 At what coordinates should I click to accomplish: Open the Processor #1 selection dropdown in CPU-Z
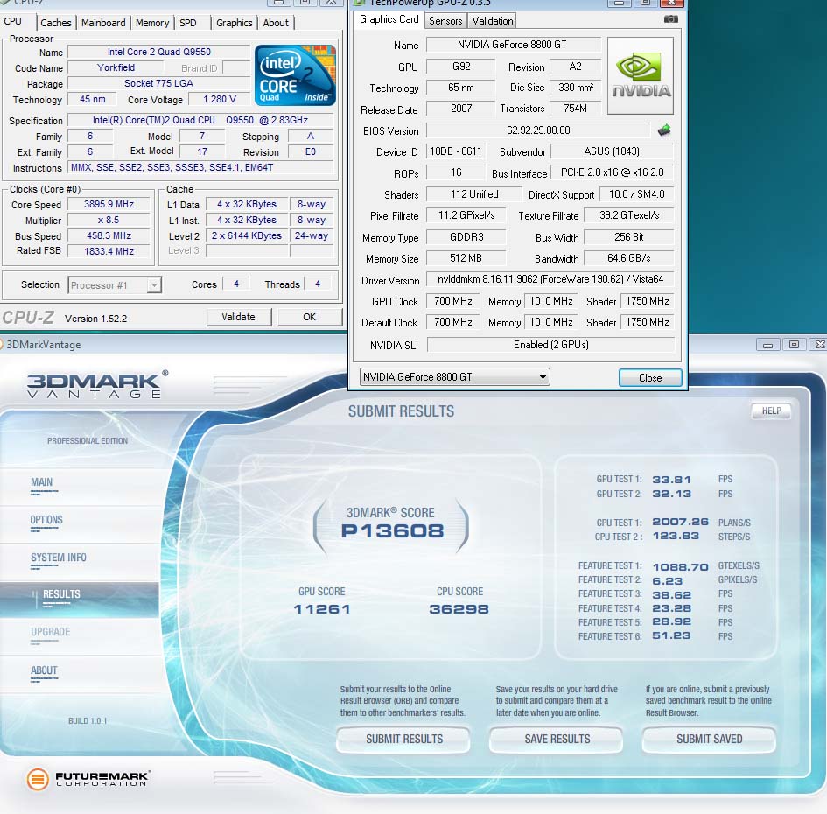tap(153, 284)
